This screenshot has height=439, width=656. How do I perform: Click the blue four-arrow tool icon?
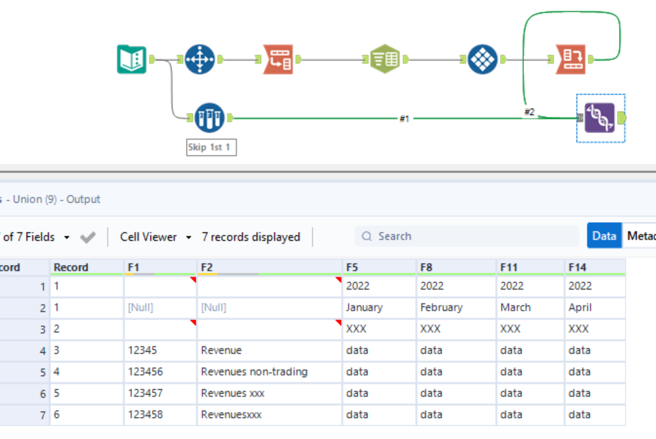(199, 59)
